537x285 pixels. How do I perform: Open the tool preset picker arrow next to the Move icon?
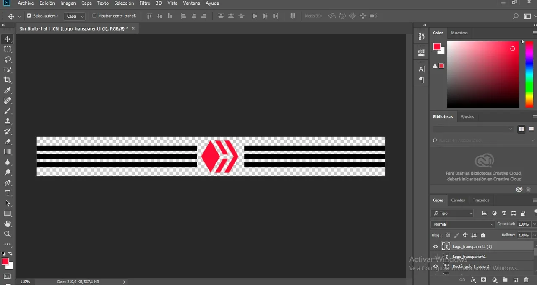19,17
